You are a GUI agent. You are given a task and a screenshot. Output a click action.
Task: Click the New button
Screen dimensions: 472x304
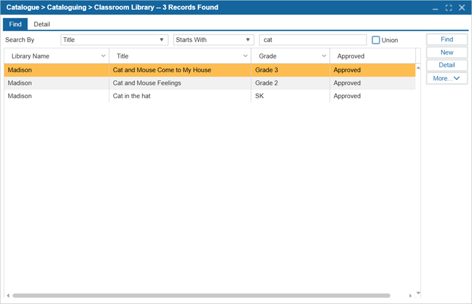(447, 52)
